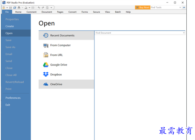
Task: Click the From URL document icon
Action: click(46, 55)
